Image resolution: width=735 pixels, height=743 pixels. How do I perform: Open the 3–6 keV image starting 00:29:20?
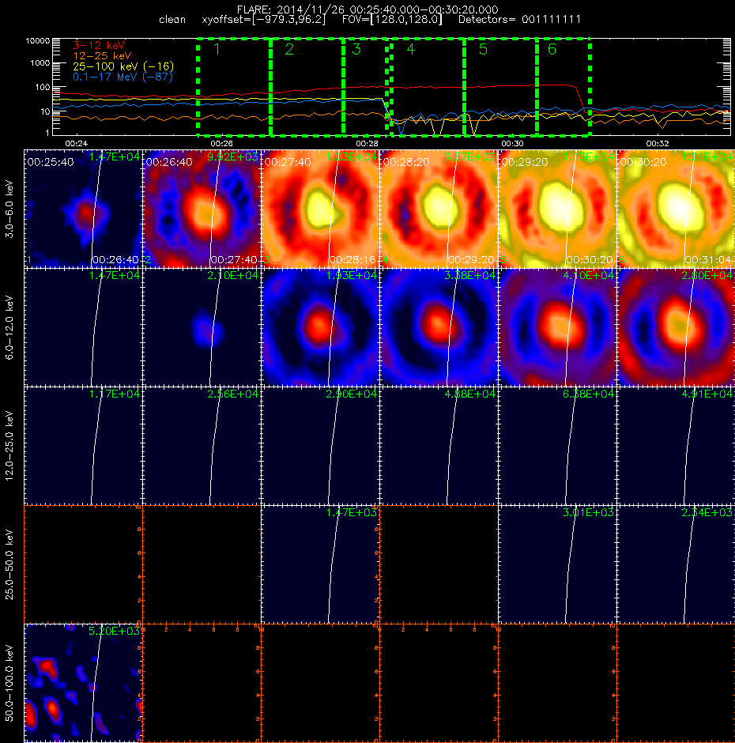[557, 209]
